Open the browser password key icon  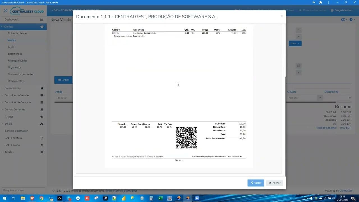314,3
